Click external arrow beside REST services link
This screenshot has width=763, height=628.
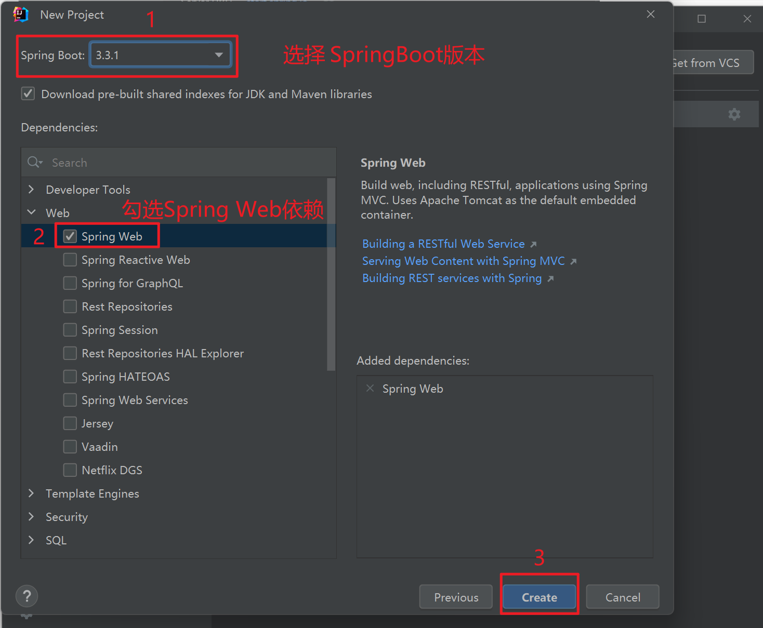(x=550, y=279)
